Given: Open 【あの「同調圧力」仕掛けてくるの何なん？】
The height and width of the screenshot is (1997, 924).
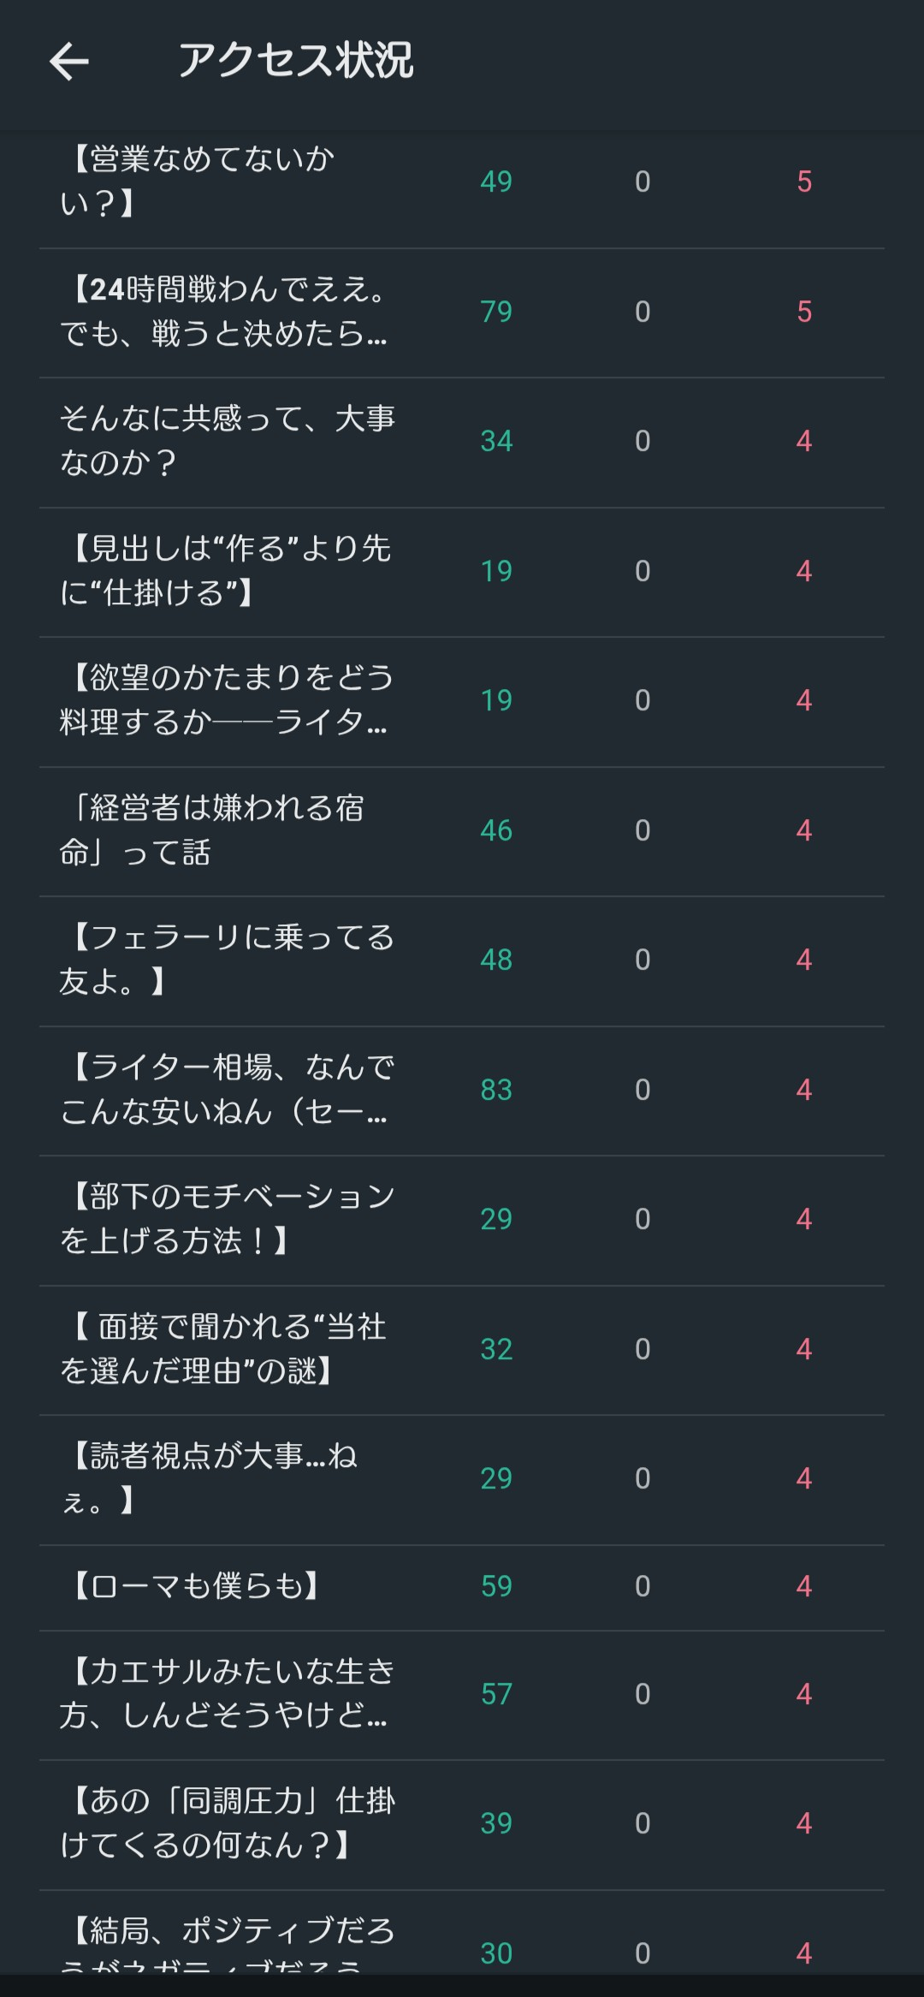Looking at the screenshot, I should tap(228, 1823).
